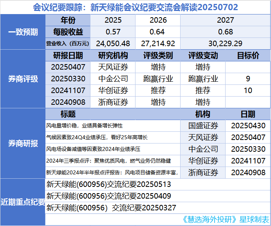Select rating date 20250330 in 券商评级
The height and width of the screenshot is (226, 271).
(x=68, y=79)
